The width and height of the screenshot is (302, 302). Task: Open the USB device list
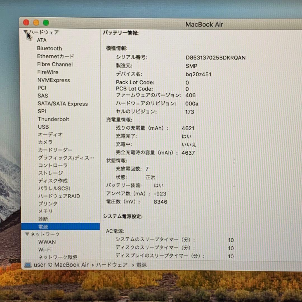(x=43, y=127)
